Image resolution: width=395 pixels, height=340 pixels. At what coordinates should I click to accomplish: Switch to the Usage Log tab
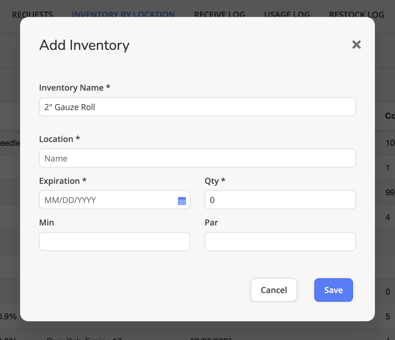pos(287,14)
